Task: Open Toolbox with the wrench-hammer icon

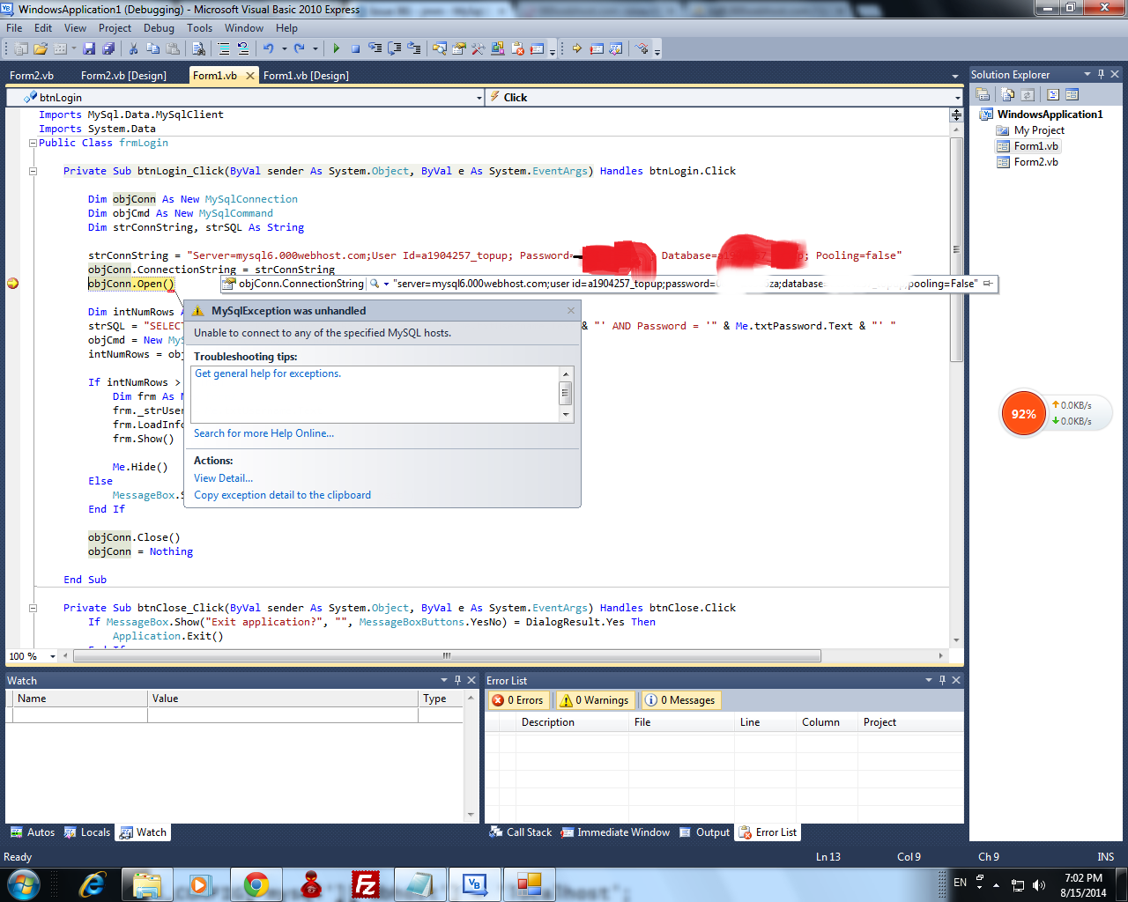Action: pyautogui.click(x=478, y=48)
